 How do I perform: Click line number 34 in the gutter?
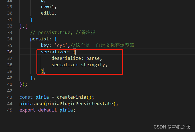pyautogui.click(x=10, y=39)
